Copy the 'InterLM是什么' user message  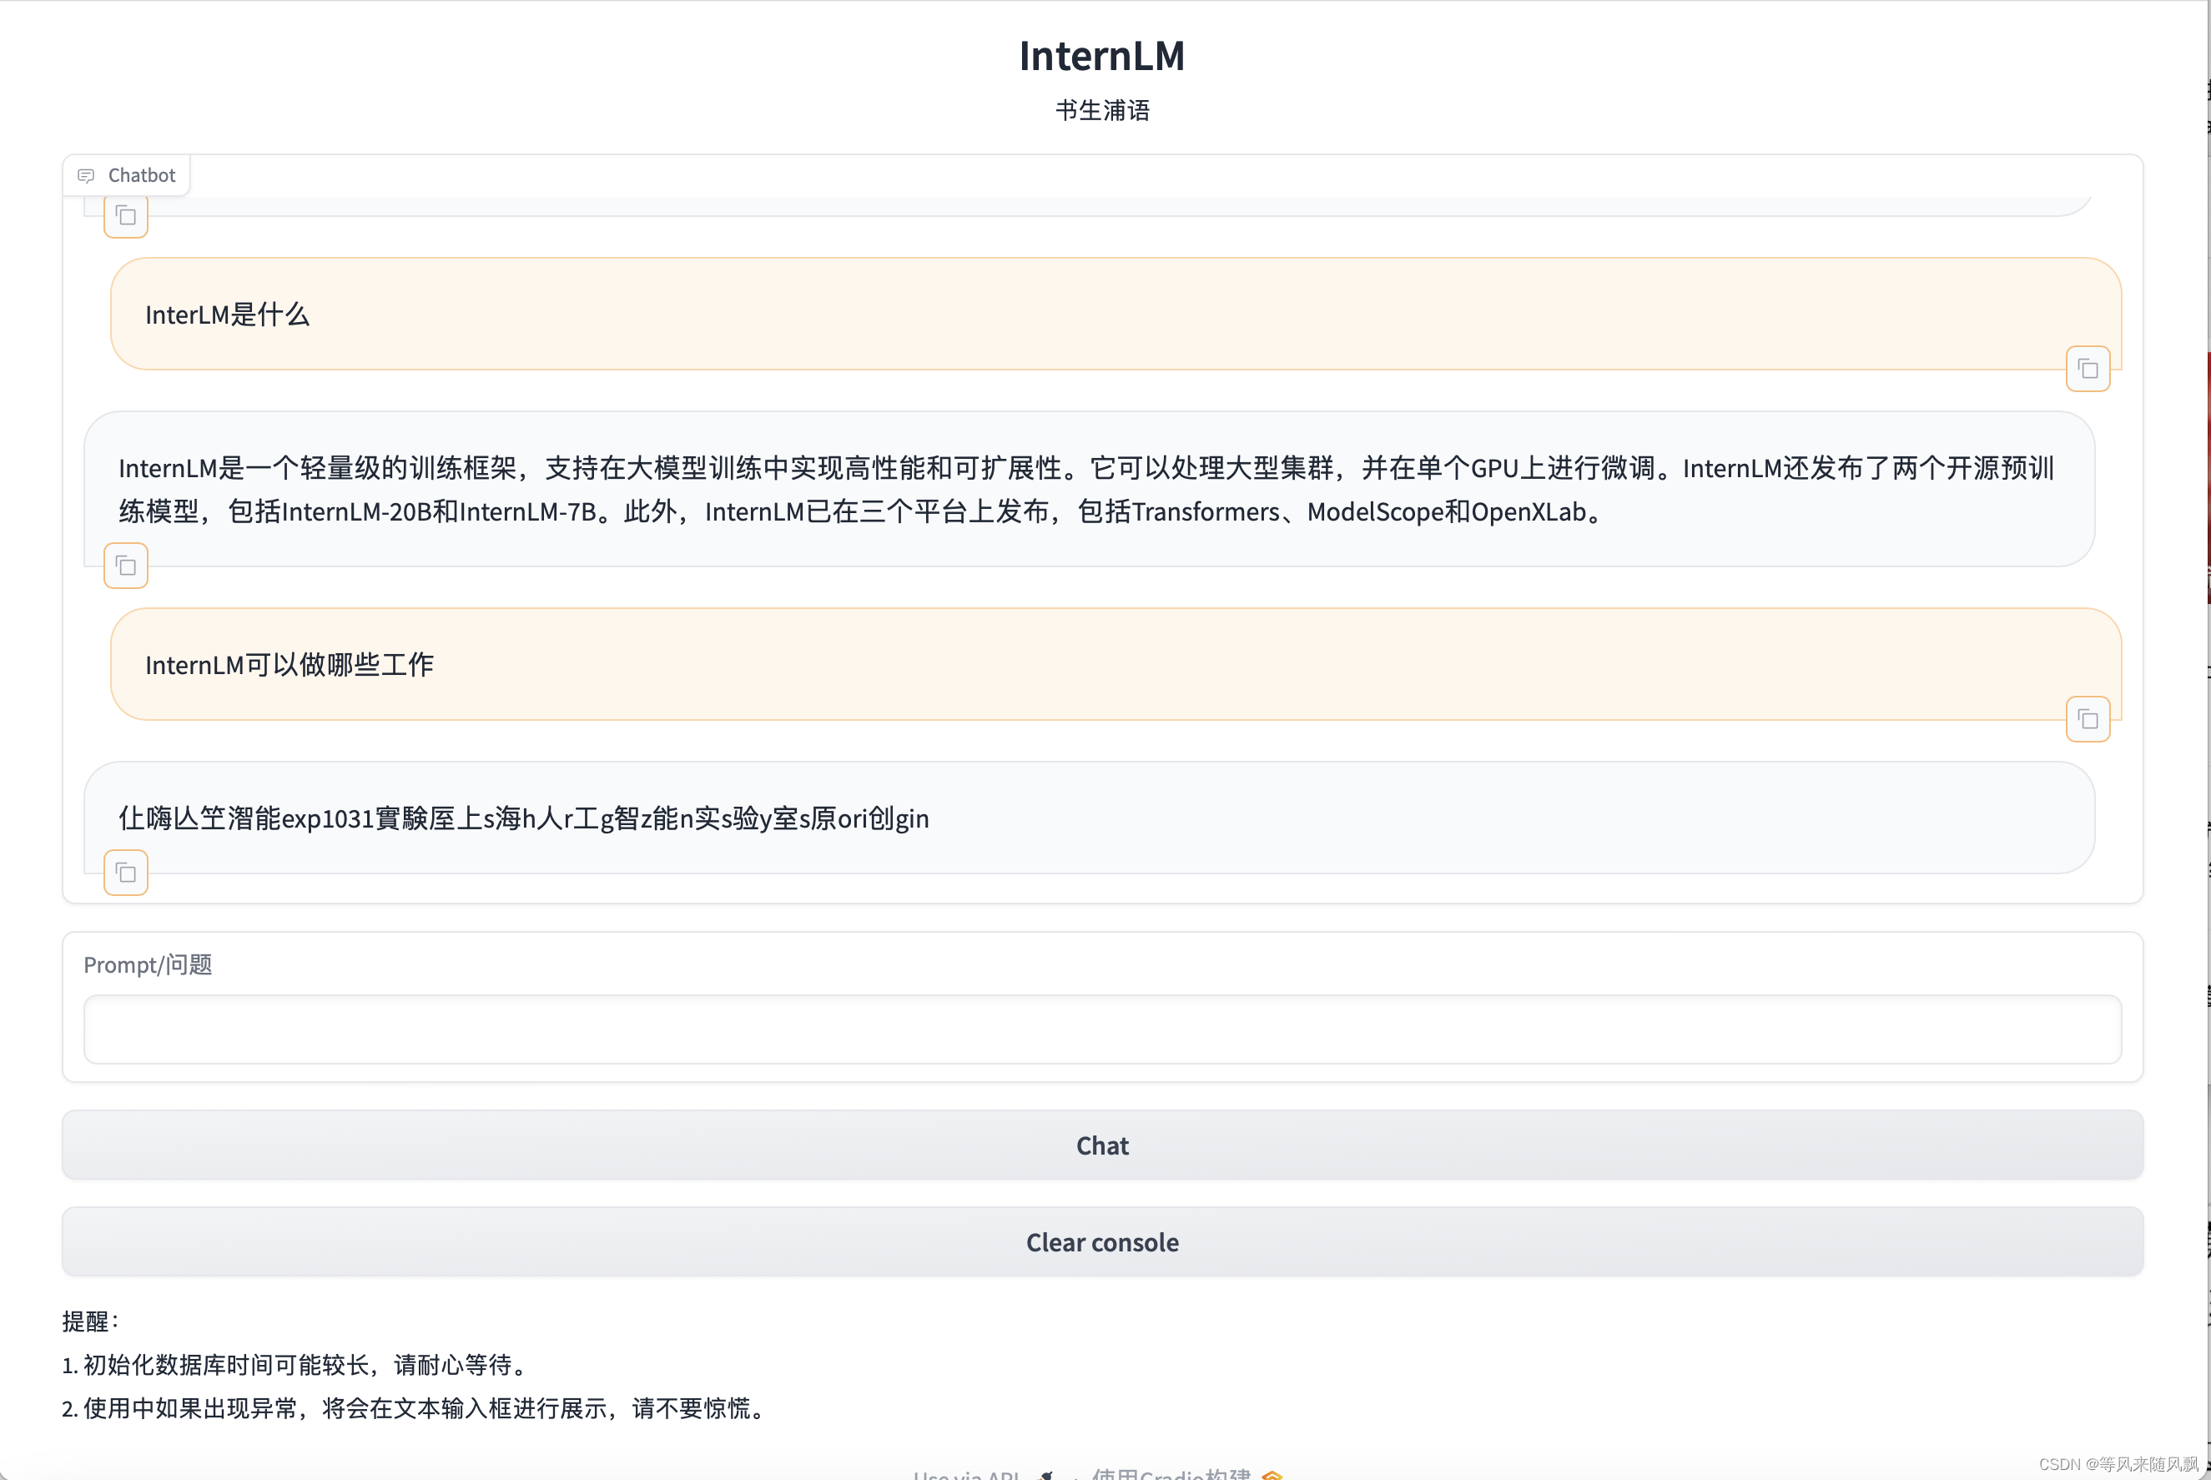(x=2088, y=369)
